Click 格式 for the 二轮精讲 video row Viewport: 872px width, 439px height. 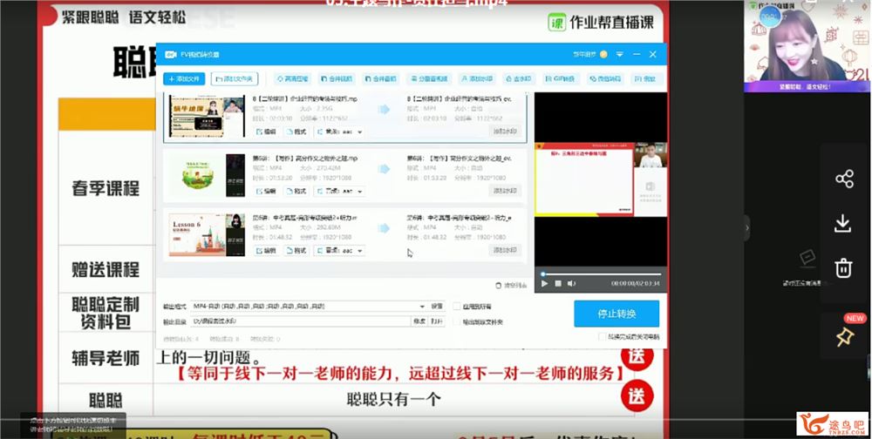point(296,132)
